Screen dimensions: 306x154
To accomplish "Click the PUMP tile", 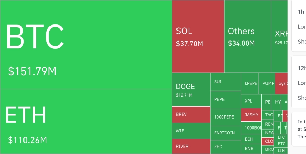I will coord(267,83).
